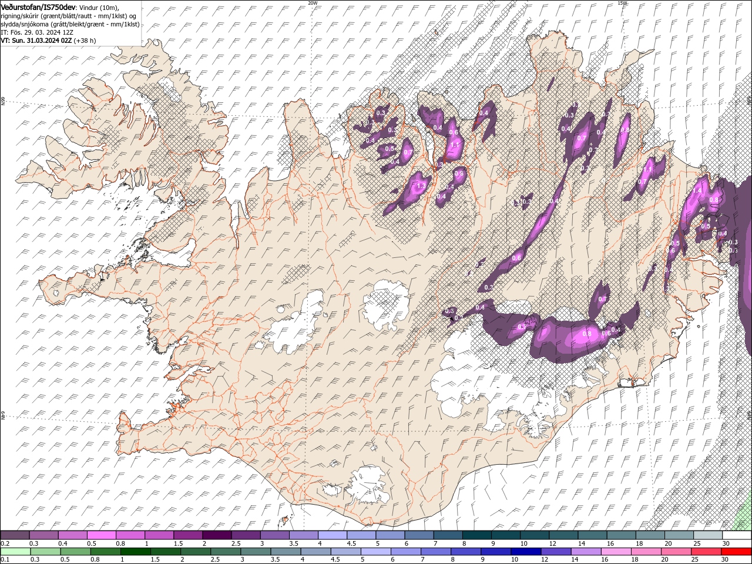
Task: Pick lower legend swatch starting at 7
Action: 435,552
